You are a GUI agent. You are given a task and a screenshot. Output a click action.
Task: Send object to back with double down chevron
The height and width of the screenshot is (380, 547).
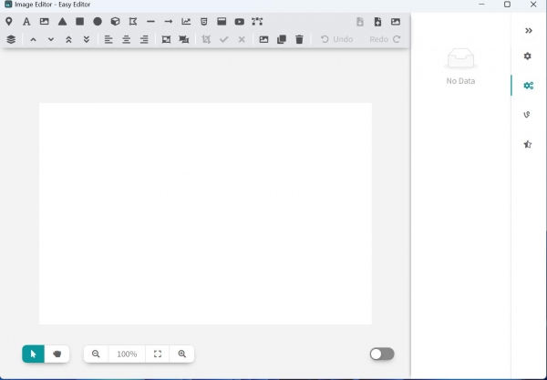tap(87, 39)
